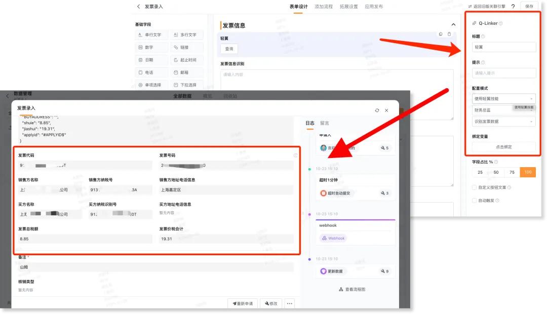The image size is (547, 314).
Task: Set field width to 25 percent
Action: point(480,172)
